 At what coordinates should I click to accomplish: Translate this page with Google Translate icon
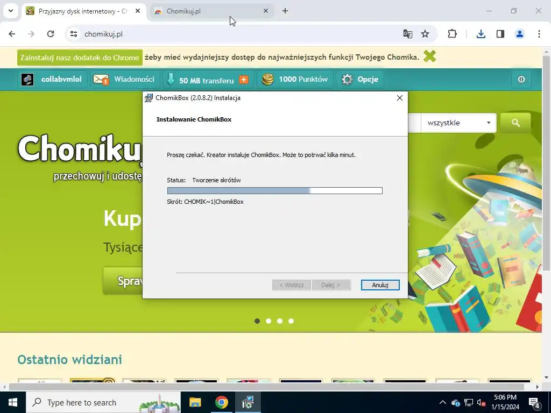(408, 34)
